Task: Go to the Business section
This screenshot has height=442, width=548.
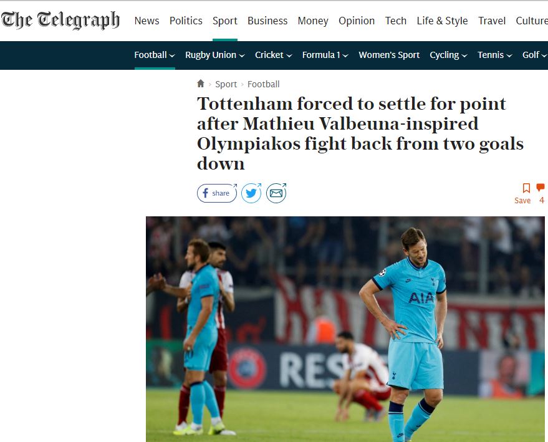Action: 267,21
